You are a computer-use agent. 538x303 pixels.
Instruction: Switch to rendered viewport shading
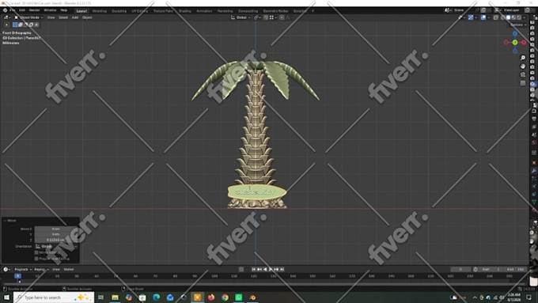(519, 17)
